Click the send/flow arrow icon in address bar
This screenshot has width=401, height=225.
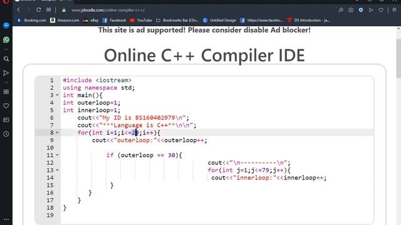(x=371, y=10)
